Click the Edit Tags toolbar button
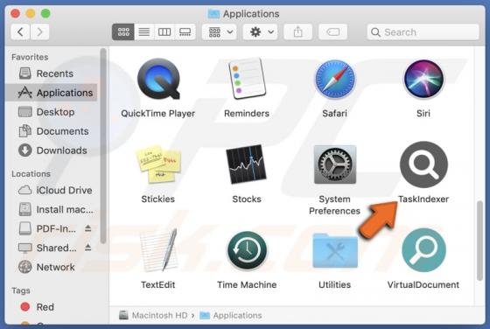This screenshot has width=490, height=329. (x=332, y=31)
